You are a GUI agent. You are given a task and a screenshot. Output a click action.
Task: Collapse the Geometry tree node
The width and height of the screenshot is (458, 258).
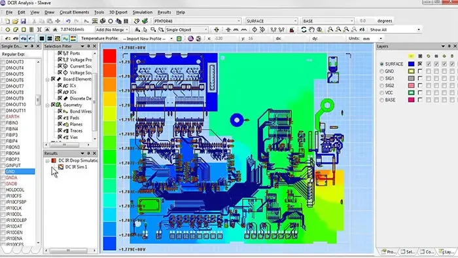(47, 105)
